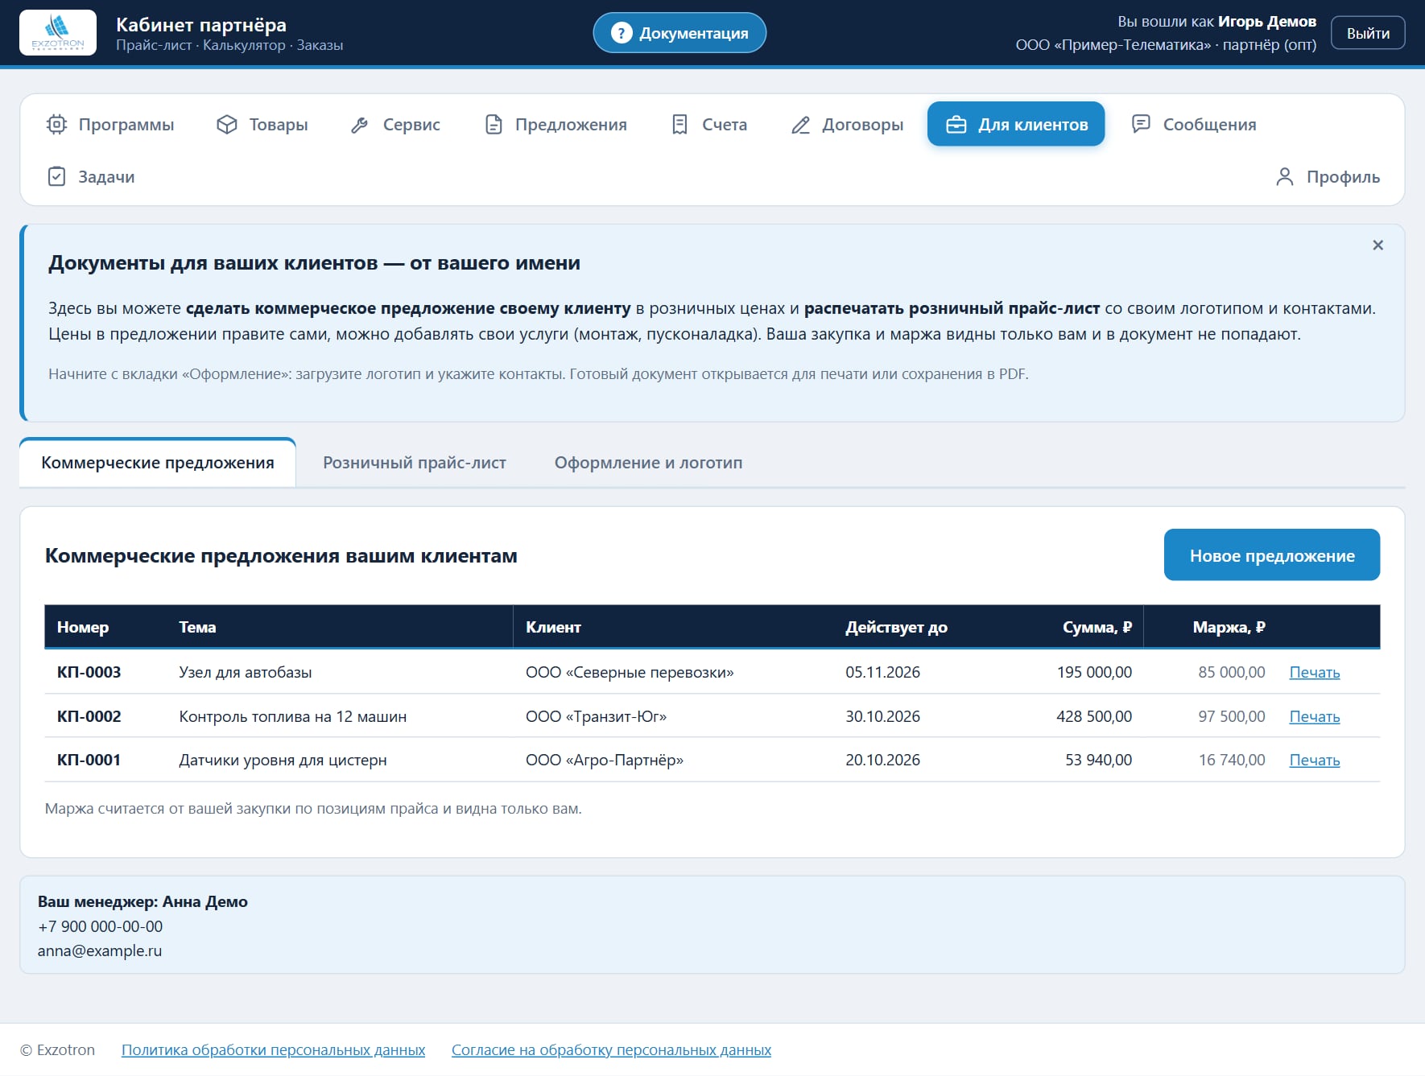Viewport: 1425px width, 1076px height.
Task: Click the topic Датчики уровня для цистерн
Action: 283,760
